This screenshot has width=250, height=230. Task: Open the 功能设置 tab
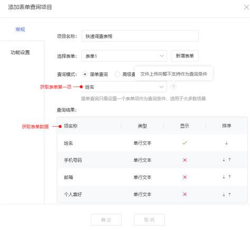[x=20, y=52]
